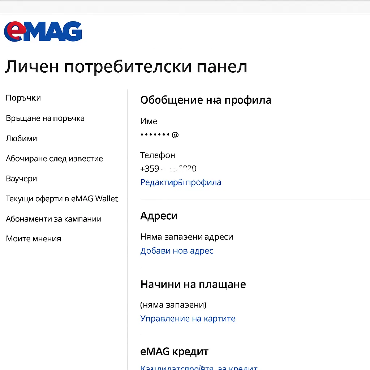This screenshot has width=370, height=370.
Task: Open the Ваучери page
Action: tap(21, 179)
